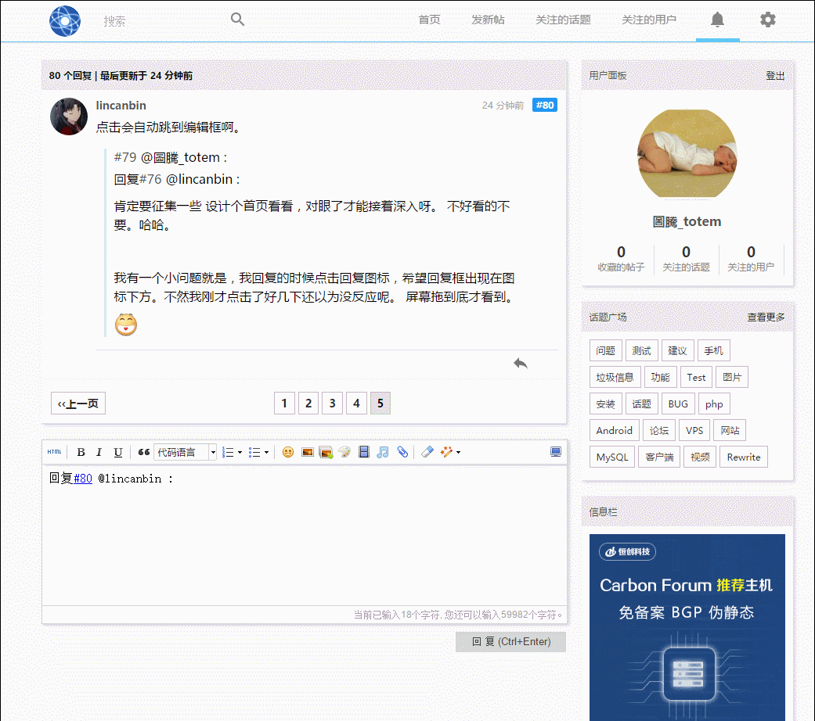Image resolution: width=815 pixels, height=721 pixels.
Task: Toggle underline formatting in the editor
Action: coord(118,452)
